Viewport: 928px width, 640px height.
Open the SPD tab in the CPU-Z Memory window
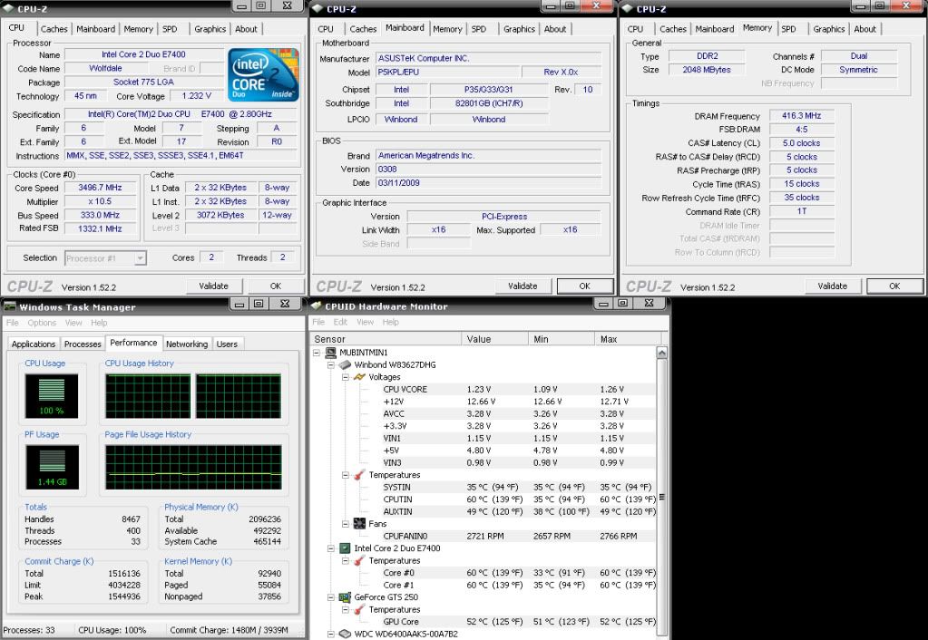click(788, 29)
